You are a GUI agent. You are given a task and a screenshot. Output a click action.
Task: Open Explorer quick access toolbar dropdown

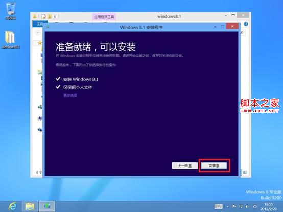coord(55,17)
